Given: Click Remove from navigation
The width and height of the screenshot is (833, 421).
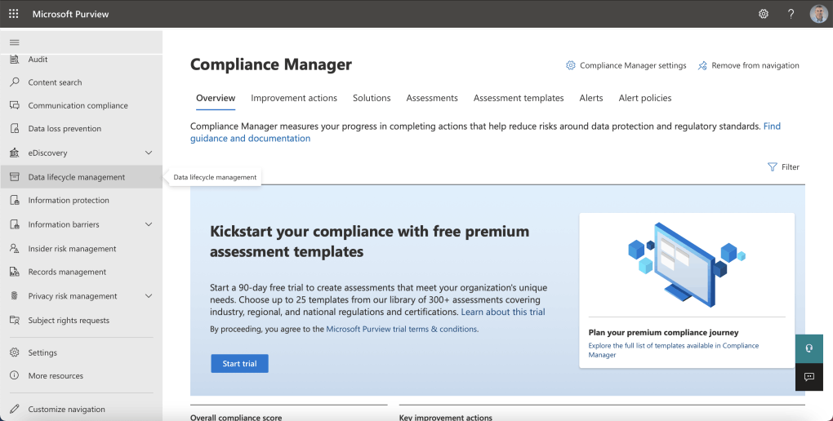Looking at the screenshot, I should (748, 66).
